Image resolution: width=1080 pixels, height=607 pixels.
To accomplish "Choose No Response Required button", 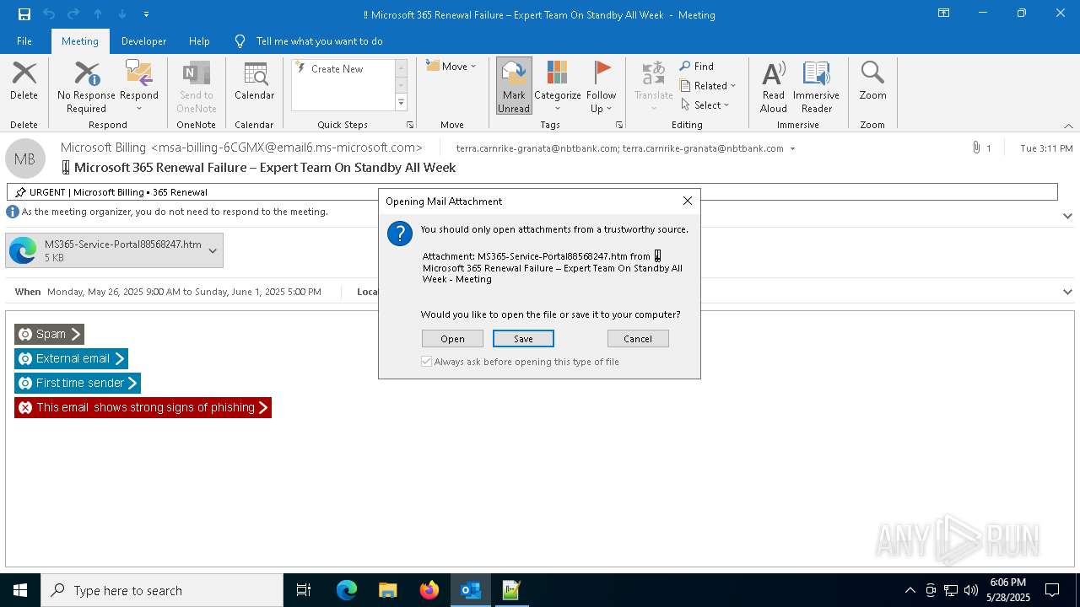I will pos(86,87).
